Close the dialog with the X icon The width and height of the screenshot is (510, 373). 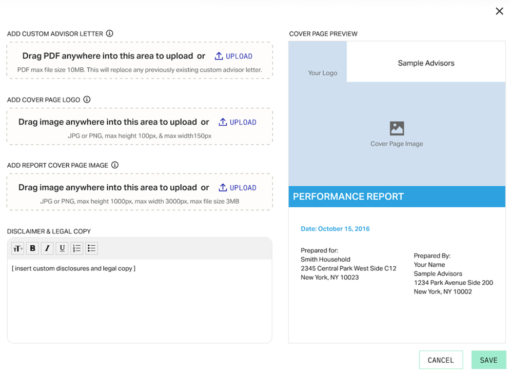(x=499, y=11)
